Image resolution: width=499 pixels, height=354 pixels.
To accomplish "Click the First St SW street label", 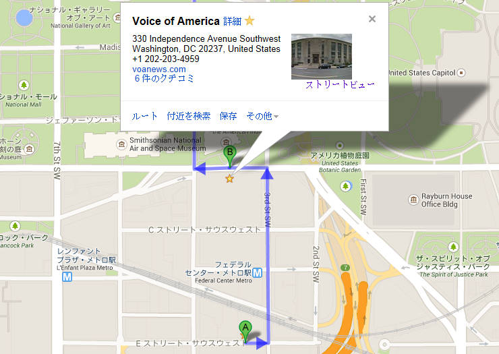I will [363, 197].
